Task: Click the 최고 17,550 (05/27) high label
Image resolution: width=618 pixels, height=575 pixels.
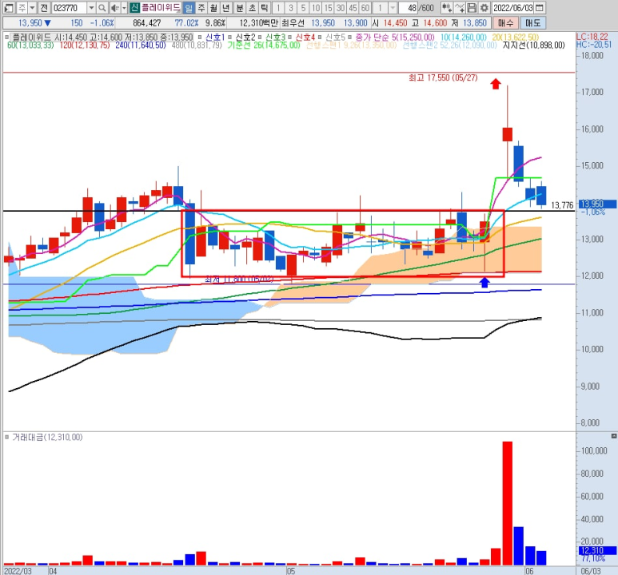Action: point(443,77)
